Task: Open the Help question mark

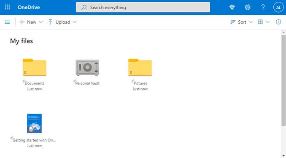Action: pyautogui.click(x=263, y=7)
